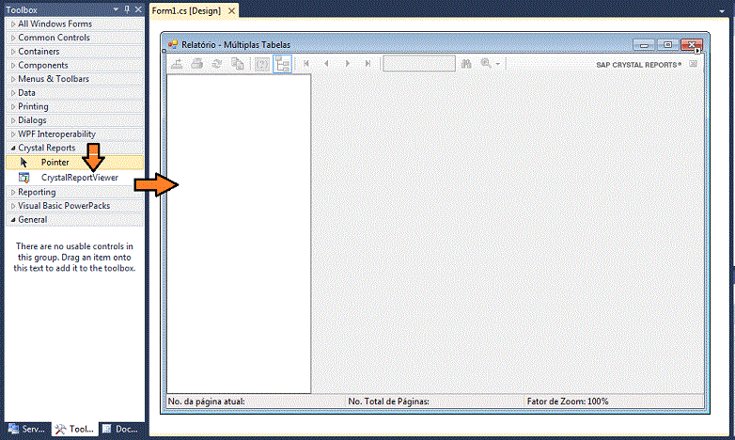The height and width of the screenshot is (440, 735).
Task: Switch to Toolbox bottom tab
Action: [75, 429]
